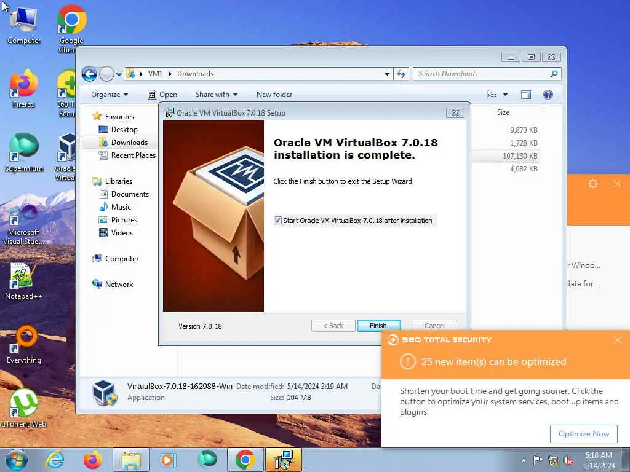Select Libraries in the navigation pane
This screenshot has width=630, height=472.
tap(119, 181)
